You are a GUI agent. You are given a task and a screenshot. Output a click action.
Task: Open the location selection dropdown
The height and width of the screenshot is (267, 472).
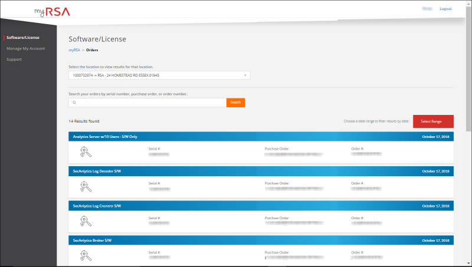[159, 75]
